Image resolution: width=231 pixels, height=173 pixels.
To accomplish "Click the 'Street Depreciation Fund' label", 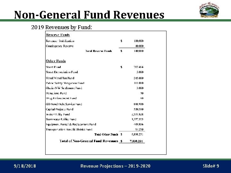I will coord(62,72).
